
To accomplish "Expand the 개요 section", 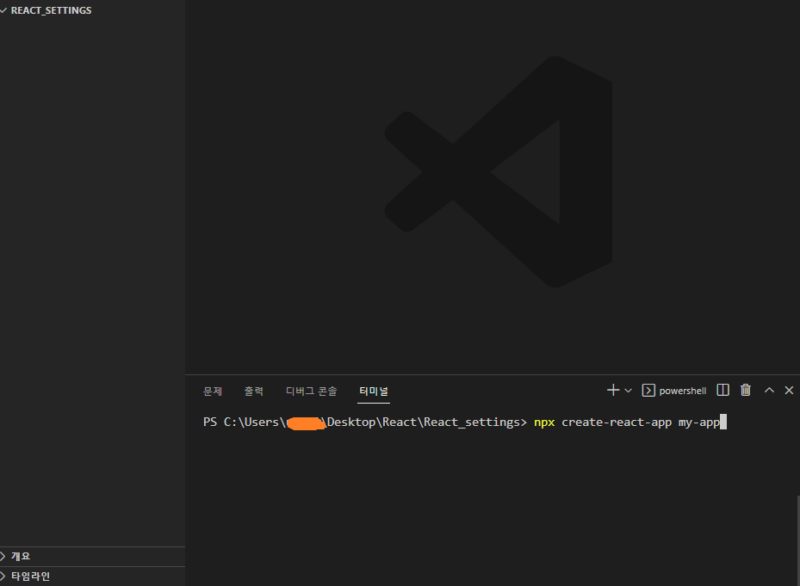I will point(92,556).
